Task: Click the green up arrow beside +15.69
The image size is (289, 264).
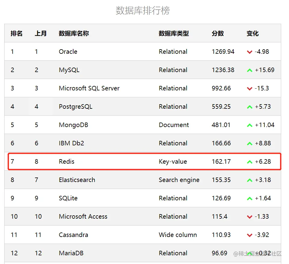Action: [250, 70]
